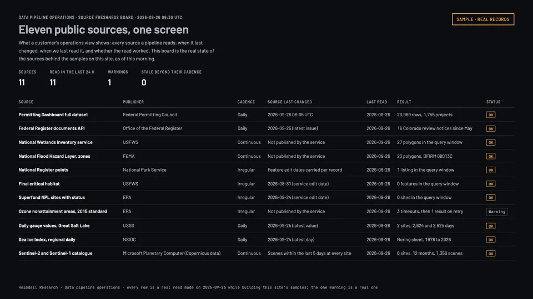The image size is (533, 299).
Task: Click '2026-09-25 (latest value)' cell
Action: pos(293,225)
